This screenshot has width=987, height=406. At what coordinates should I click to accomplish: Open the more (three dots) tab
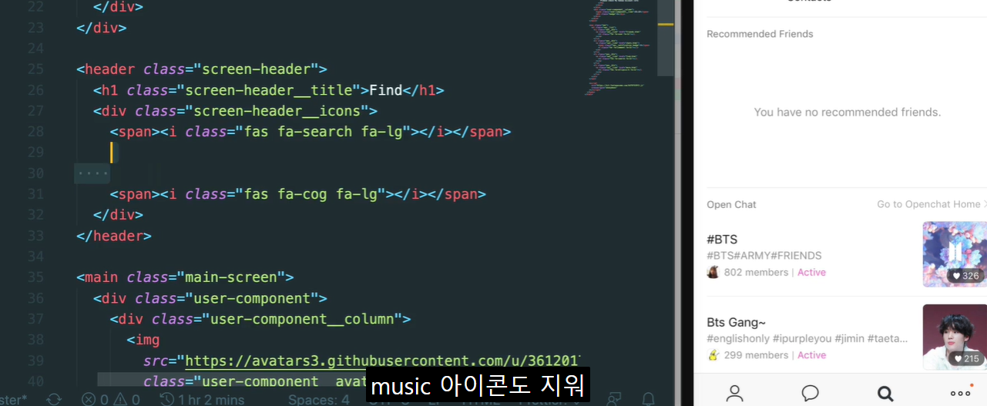coord(961,393)
